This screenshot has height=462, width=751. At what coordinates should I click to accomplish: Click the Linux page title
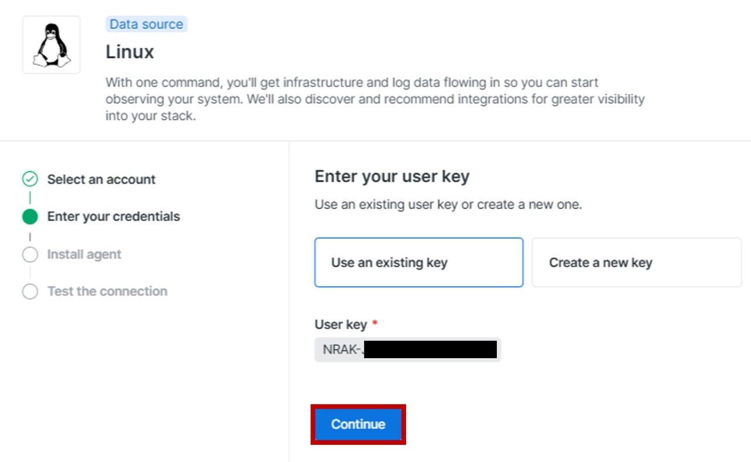130,52
